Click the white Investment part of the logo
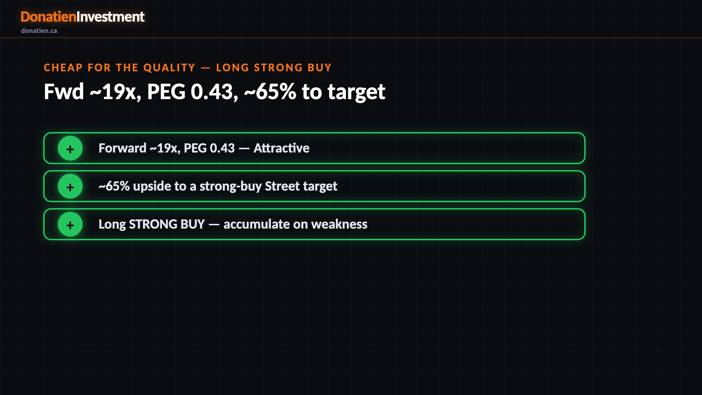The height and width of the screenshot is (395, 702). click(110, 17)
